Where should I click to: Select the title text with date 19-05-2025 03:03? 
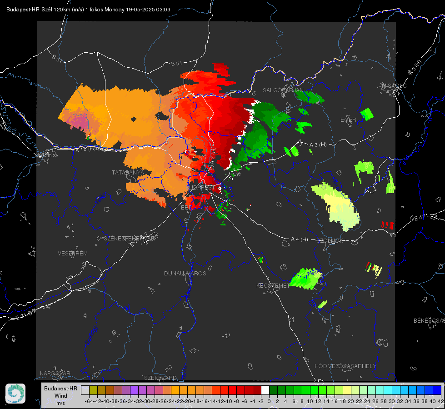(x=88, y=10)
